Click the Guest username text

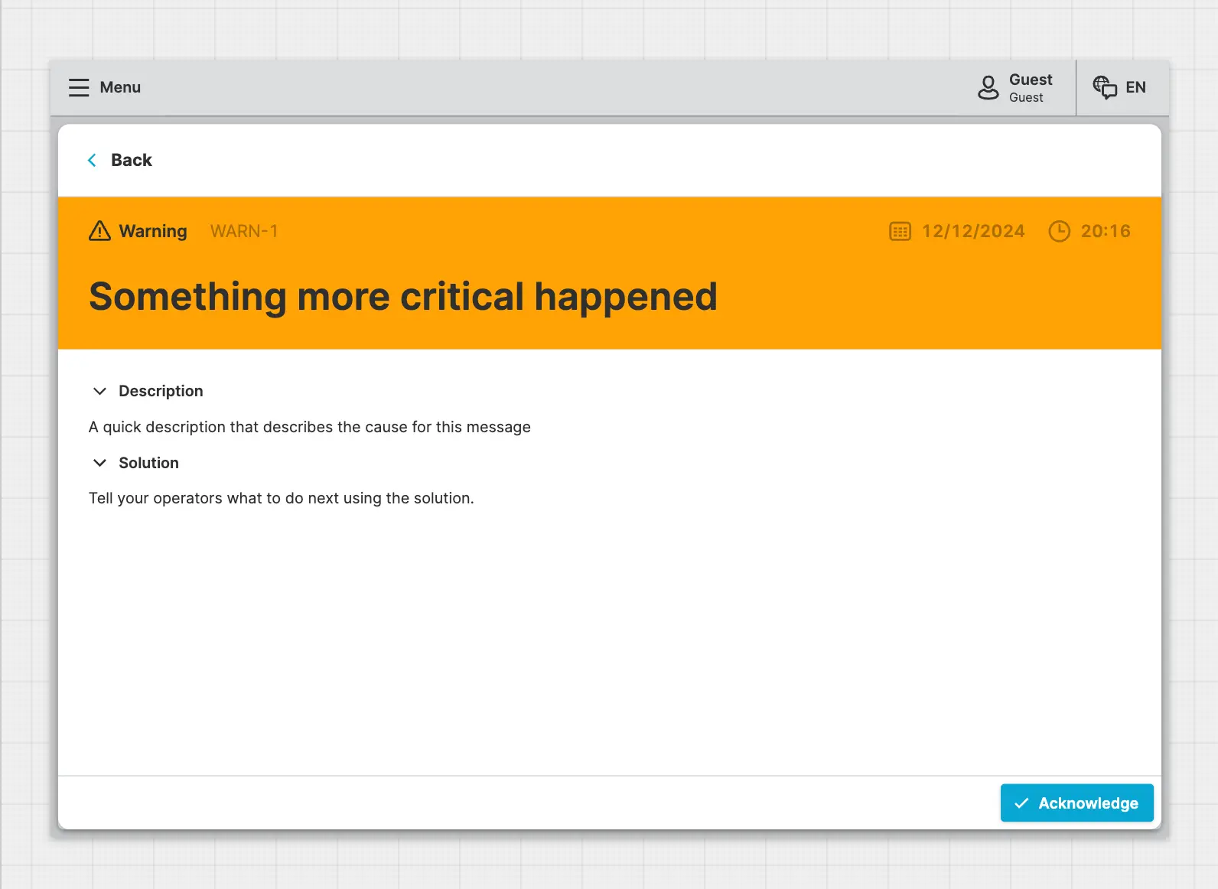[x=1031, y=80]
